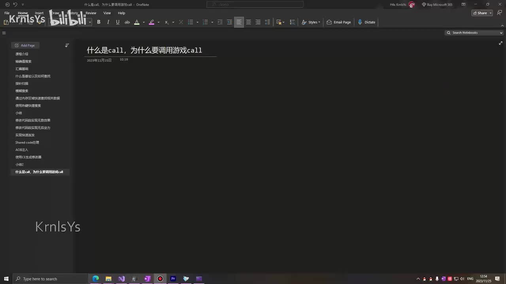Open the feedback person icon

click(499, 13)
